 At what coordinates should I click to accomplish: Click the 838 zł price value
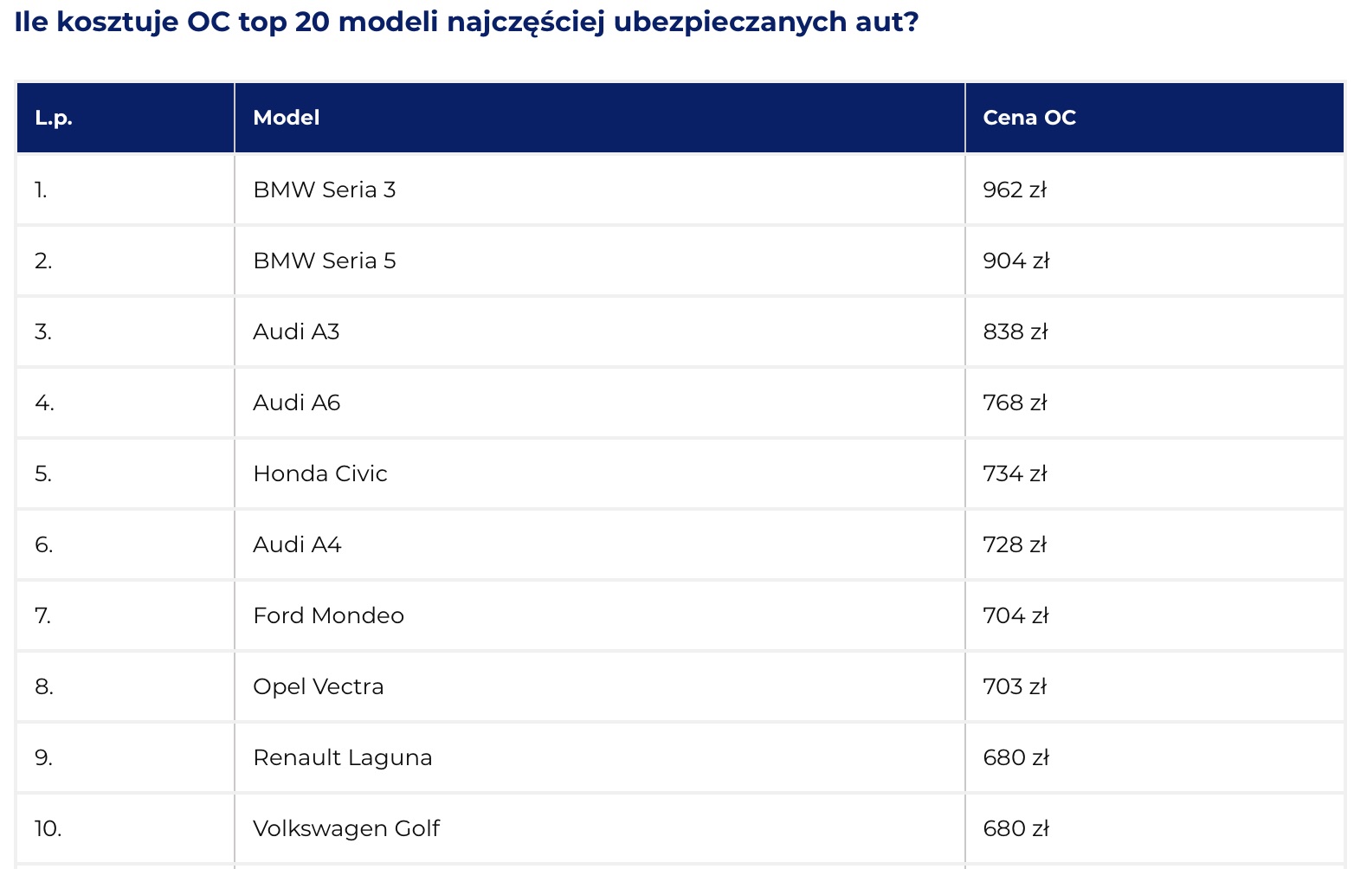1015,332
